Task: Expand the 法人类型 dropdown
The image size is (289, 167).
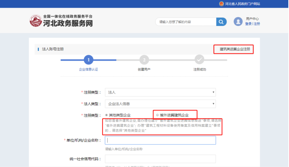Action: pos(160,104)
